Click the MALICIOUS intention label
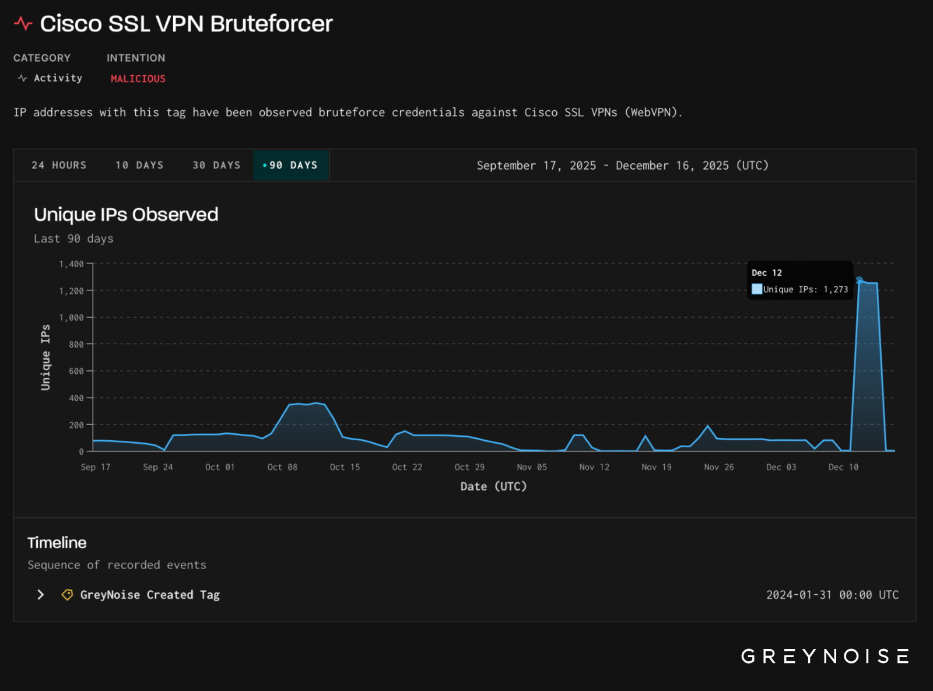Viewport: 933px width, 691px height. [138, 78]
